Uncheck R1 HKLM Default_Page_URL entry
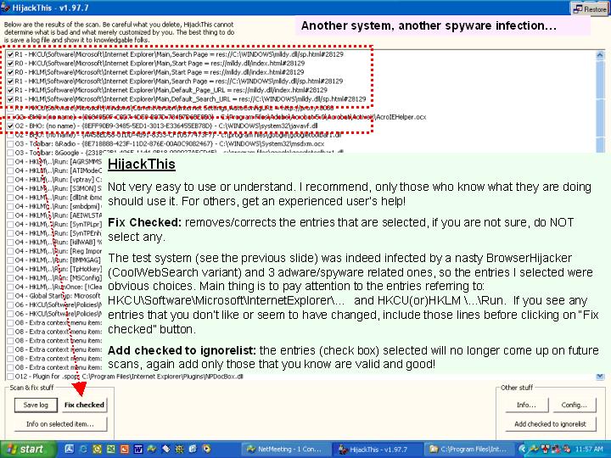 10,91
